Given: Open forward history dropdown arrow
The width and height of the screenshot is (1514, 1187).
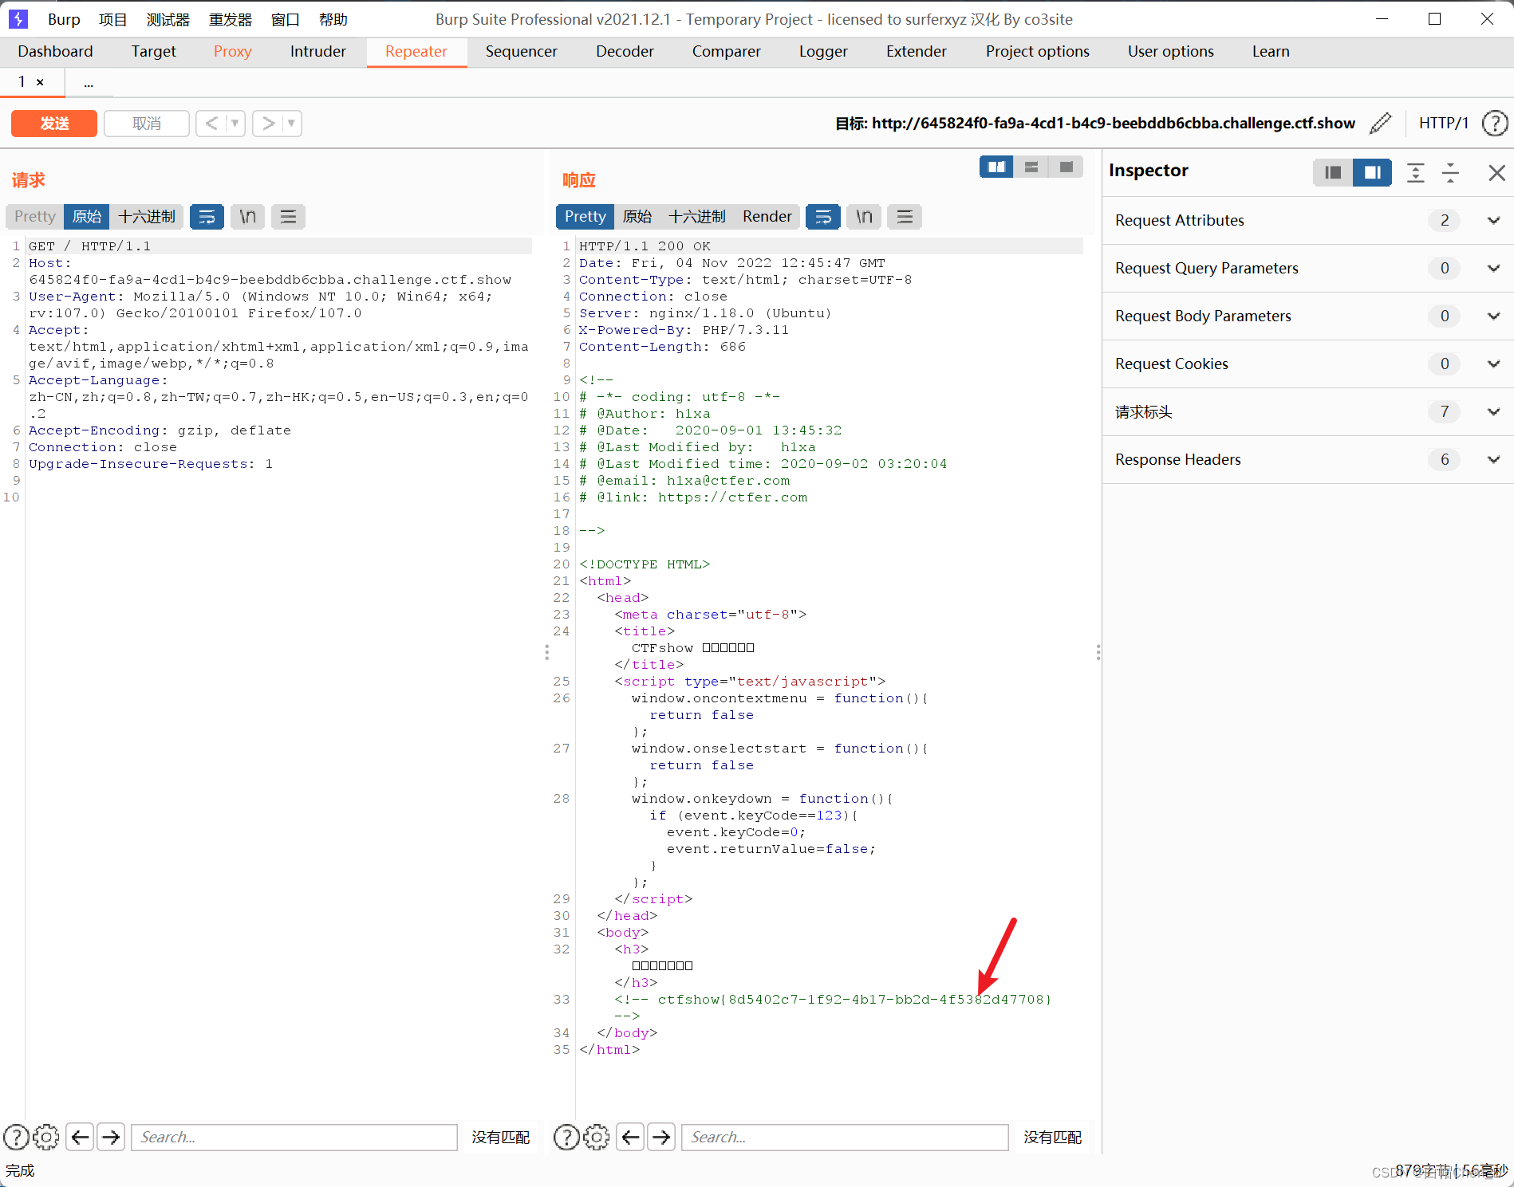Looking at the screenshot, I should click(292, 123).
